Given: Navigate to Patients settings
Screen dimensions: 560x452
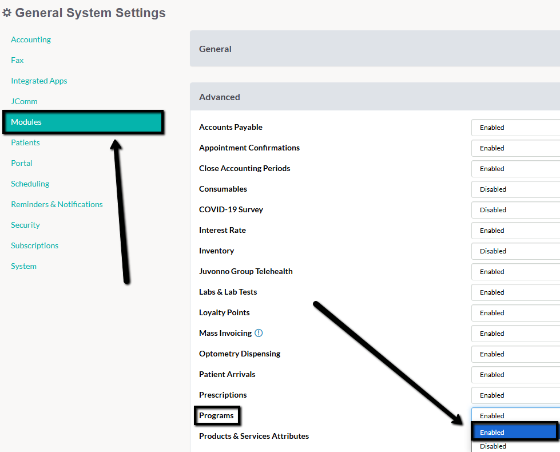Looking at the screenshot, I should (x=25, y=142).
